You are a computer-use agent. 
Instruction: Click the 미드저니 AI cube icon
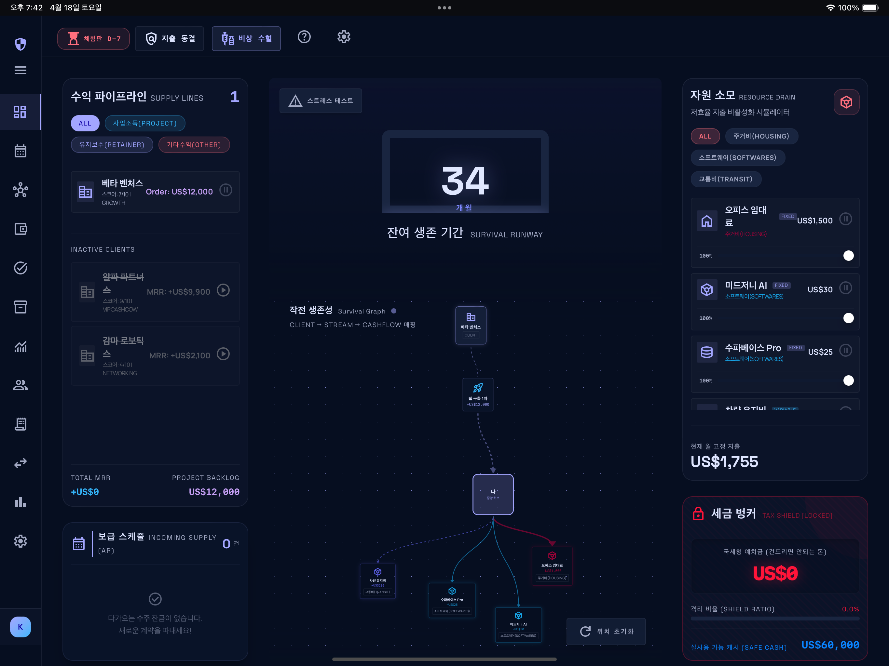tap(707, 290)
